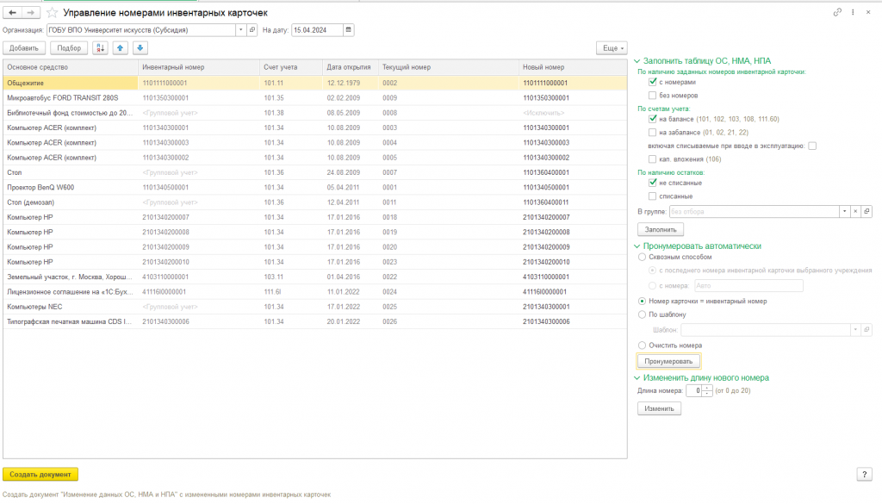Click the sort rows toolbar icon
This screenshot has width=882, height=504.
[x=100, y=47]
